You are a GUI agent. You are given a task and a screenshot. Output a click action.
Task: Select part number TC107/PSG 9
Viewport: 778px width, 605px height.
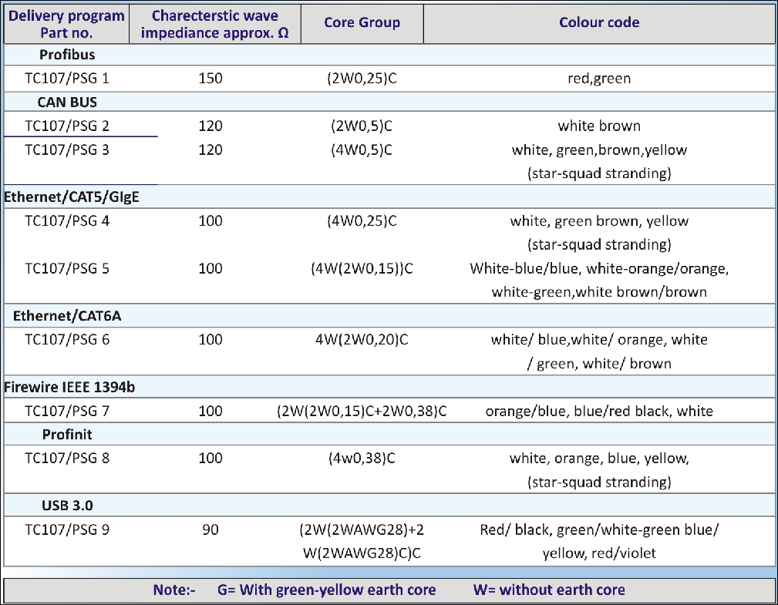click(67, 529)
